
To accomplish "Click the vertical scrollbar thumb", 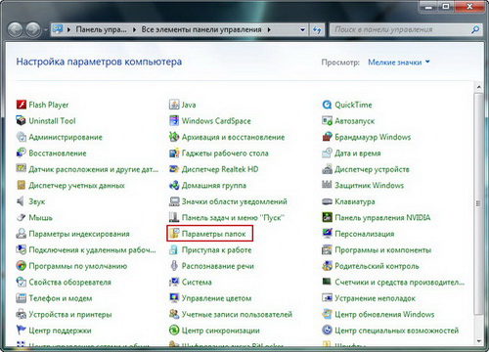I will 478,203.
